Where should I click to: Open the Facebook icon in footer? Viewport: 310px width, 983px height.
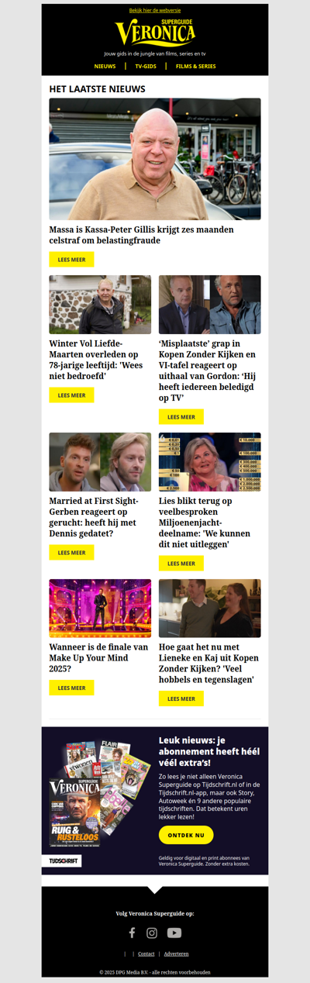(x=132, y=933)
